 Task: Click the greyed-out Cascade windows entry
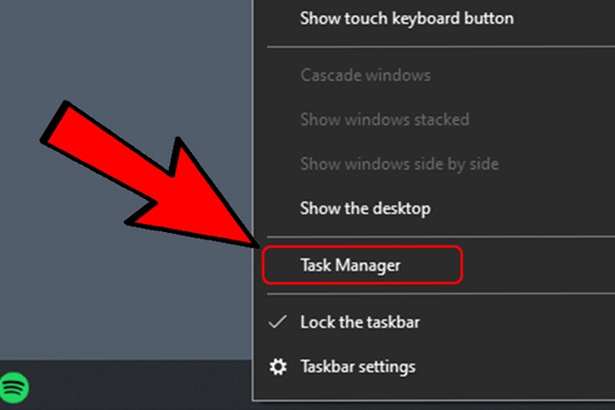pos(365,75)
